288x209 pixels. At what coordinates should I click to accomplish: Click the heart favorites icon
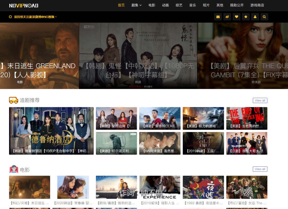point(237,17)
